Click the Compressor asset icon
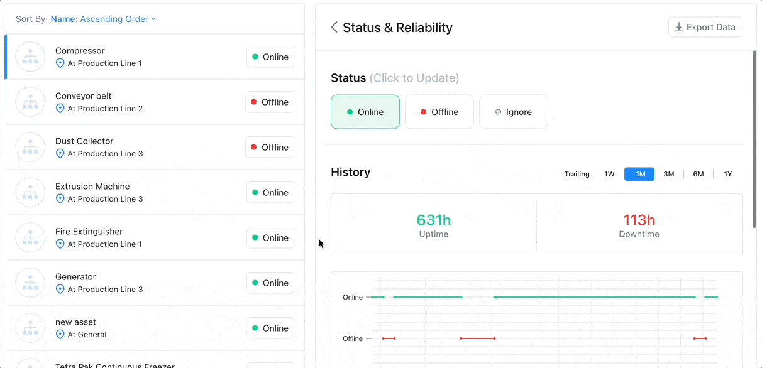The image size is (762, 368). pyautogui.click(x=30, y=57)
